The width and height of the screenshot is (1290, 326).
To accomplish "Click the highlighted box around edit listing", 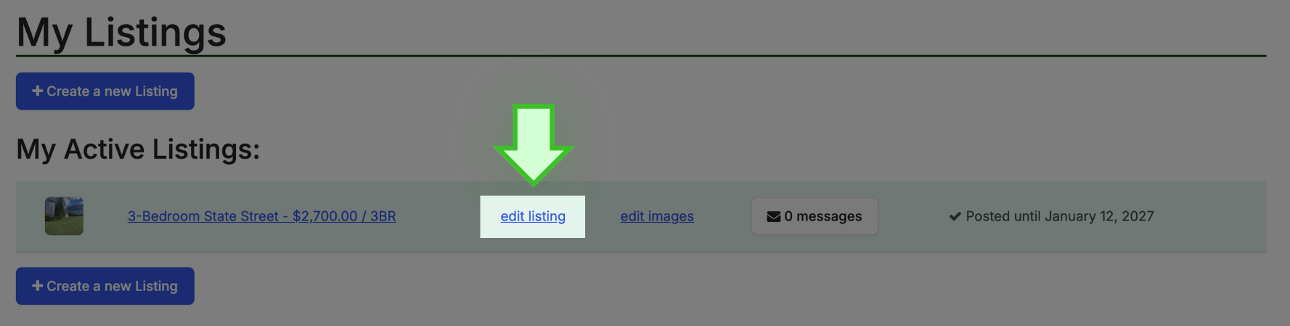I will (533, 216).
